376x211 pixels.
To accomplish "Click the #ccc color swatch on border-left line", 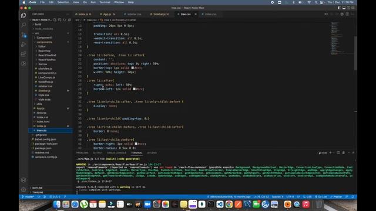I will pos(135,89).
